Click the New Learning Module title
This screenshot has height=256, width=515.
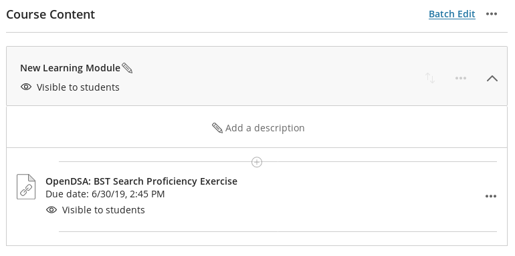[70, 68]
